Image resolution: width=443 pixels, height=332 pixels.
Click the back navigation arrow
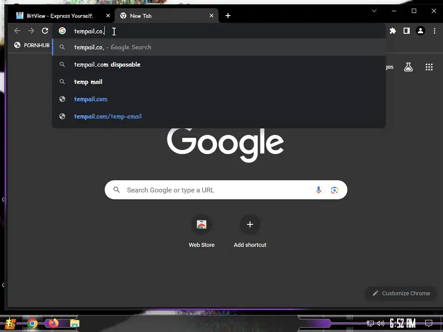17,31
